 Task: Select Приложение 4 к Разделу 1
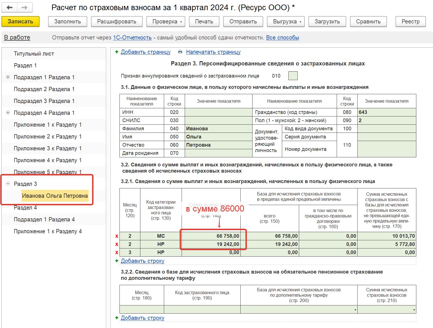[48, 160]
